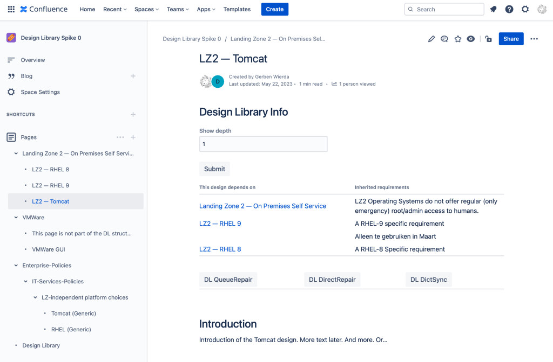This screenshot has height=362, width=553.
Task: Open the Templates menu item
Action: click(x=237, y=9)
